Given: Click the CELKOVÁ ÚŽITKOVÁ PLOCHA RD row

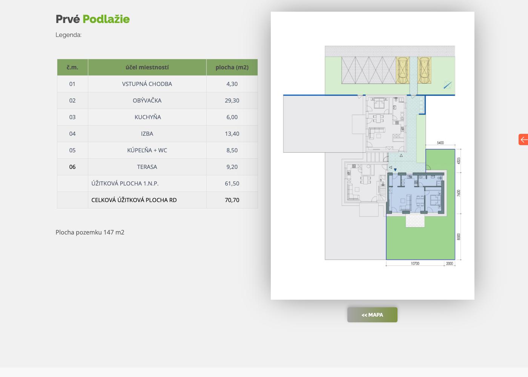Looking at the screenshot, I should click(157, 200).
